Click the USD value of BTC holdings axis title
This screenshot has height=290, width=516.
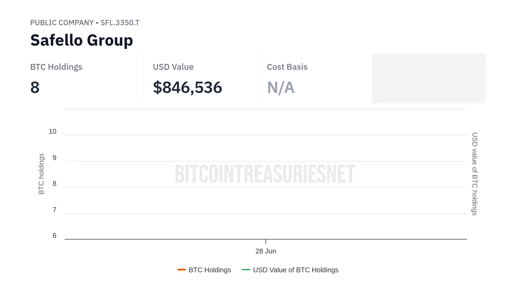pyautogui.click(x=475, y=174)
